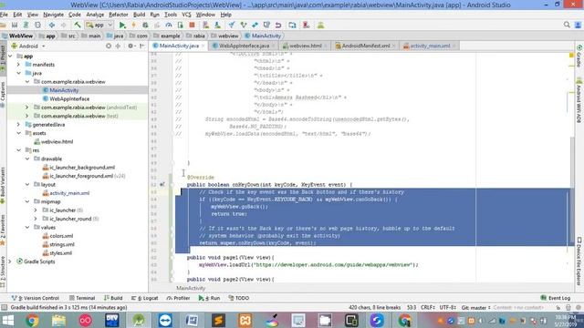Open XAMPP from the taskbar
This screenshot has height=328, width=584.
(245, 320)
